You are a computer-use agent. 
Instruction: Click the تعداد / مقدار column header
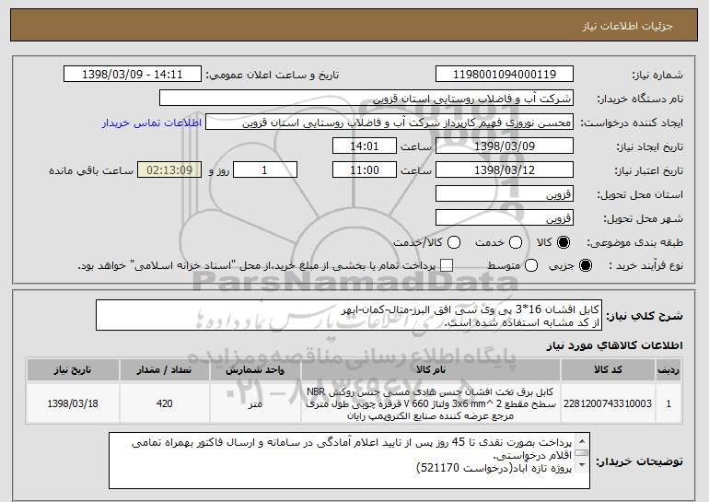pos(165,370)
